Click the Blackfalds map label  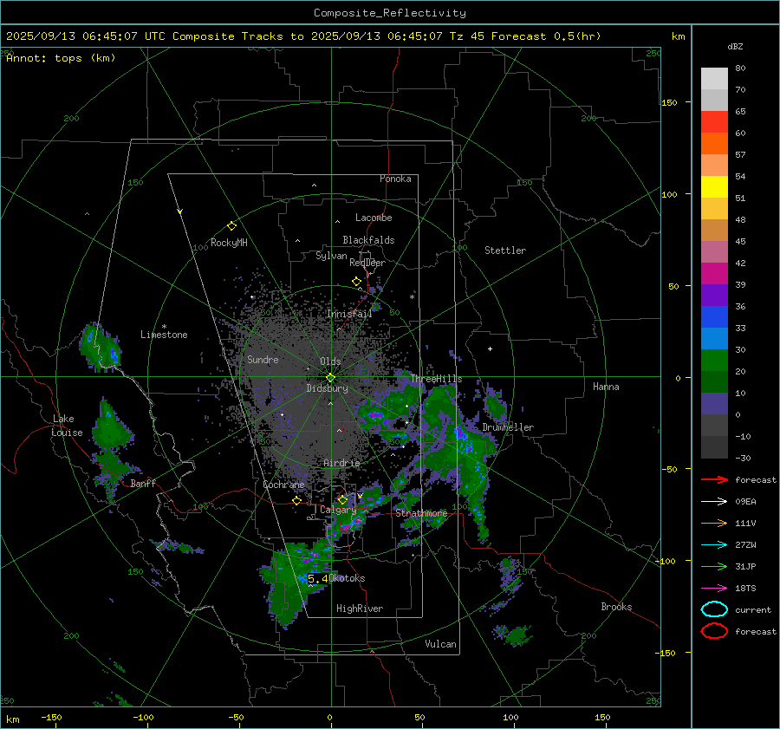[x=368, y=240]
